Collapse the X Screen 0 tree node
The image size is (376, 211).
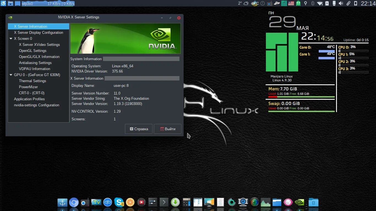(11, 38)
